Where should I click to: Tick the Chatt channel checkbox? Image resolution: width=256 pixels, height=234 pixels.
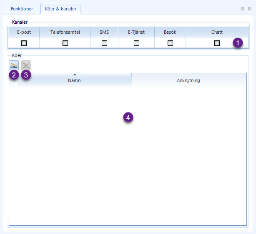217,43
